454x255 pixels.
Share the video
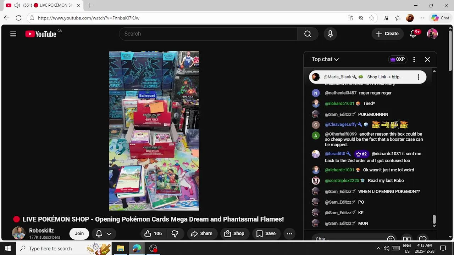click(201, 233)
